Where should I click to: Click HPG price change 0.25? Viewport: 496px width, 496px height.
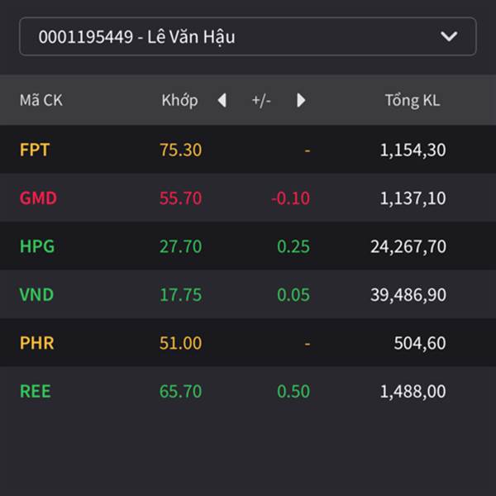tap(293, 246)
